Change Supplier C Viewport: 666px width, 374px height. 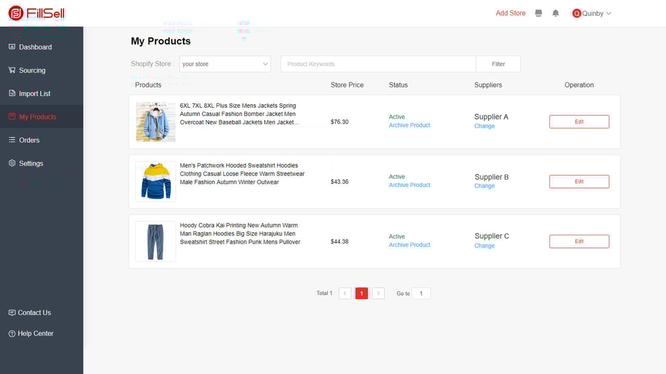click(x=484, y=246)
